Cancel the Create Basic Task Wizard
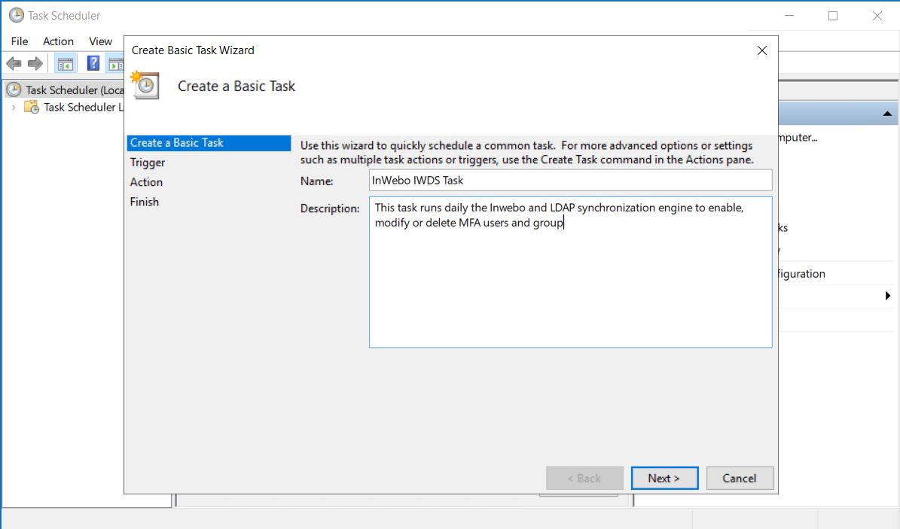 click(x=739, y=478)
